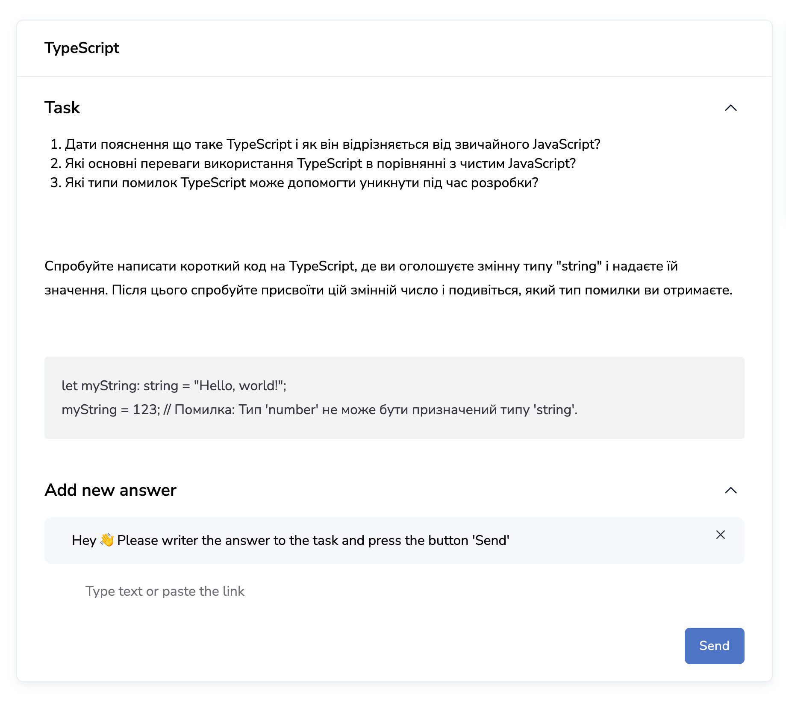This screenshot has width=786, height=706.
Task: Click the 'Please writer the answer' hint text
Action: click(313, 541)
